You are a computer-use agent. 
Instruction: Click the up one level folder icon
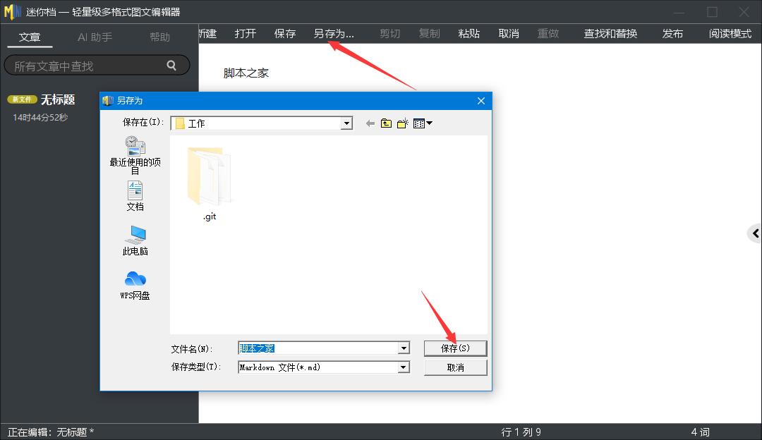(385, 123)
